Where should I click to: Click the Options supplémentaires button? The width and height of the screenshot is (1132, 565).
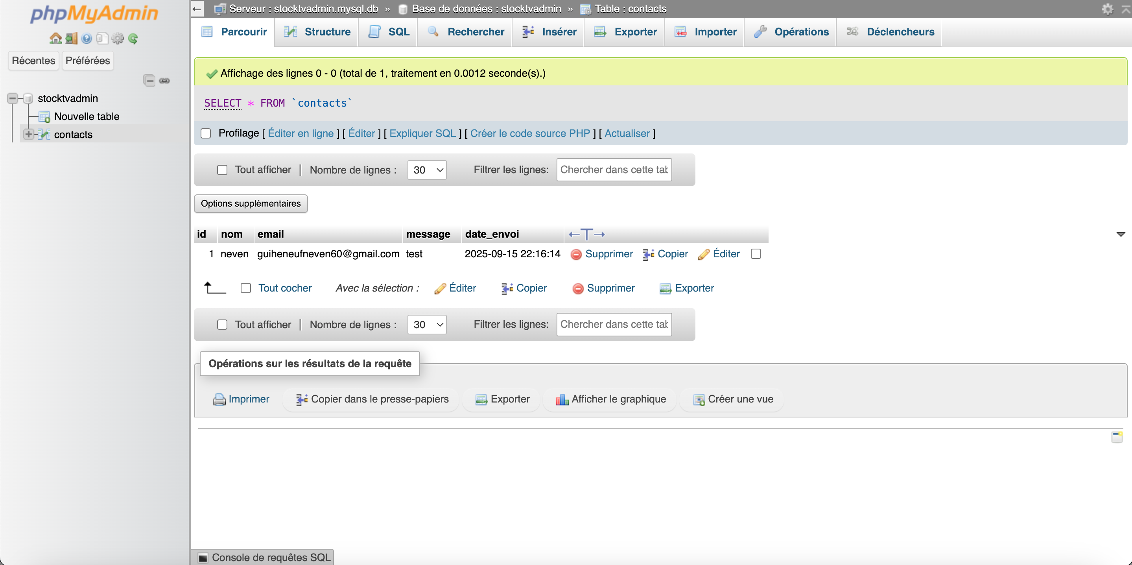point(251,203)
